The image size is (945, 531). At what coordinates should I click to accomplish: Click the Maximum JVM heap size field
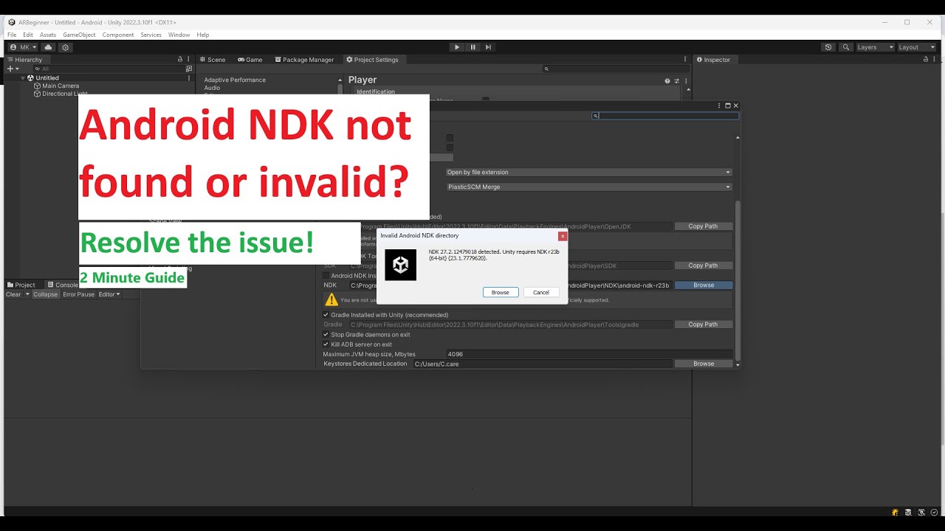click(x=588, y=354)
